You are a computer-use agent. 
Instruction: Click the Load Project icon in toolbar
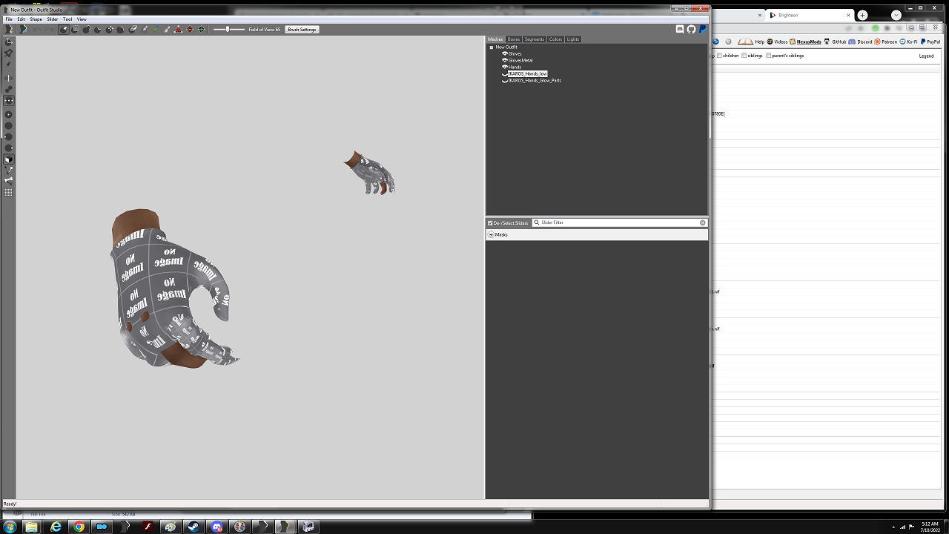click(x=24, y=30)
